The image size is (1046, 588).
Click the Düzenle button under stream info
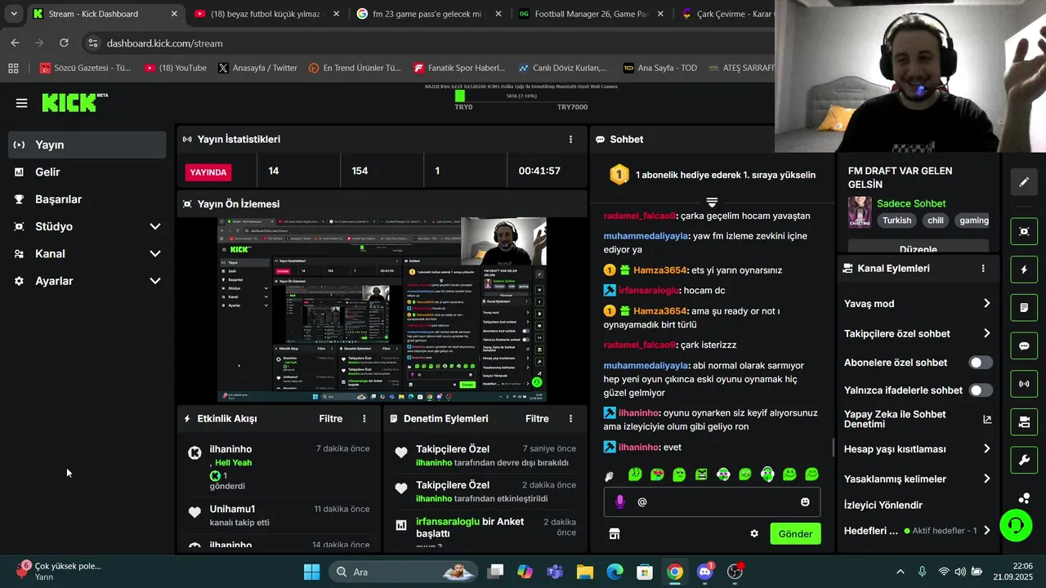(x=919, y=247)
